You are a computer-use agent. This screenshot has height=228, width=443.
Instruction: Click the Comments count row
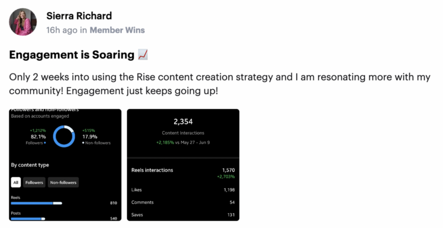point(183,203)
